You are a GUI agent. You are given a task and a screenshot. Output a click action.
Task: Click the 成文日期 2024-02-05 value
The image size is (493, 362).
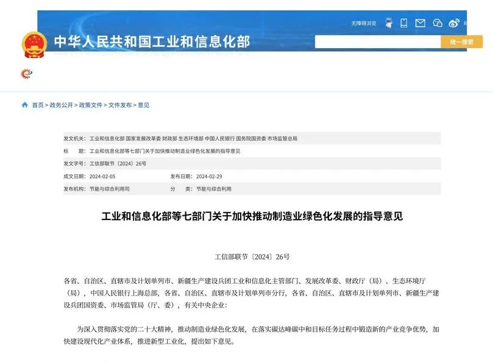[102, 177]
